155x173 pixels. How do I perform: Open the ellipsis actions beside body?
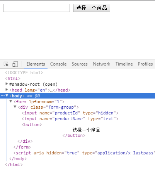[3, 96]
